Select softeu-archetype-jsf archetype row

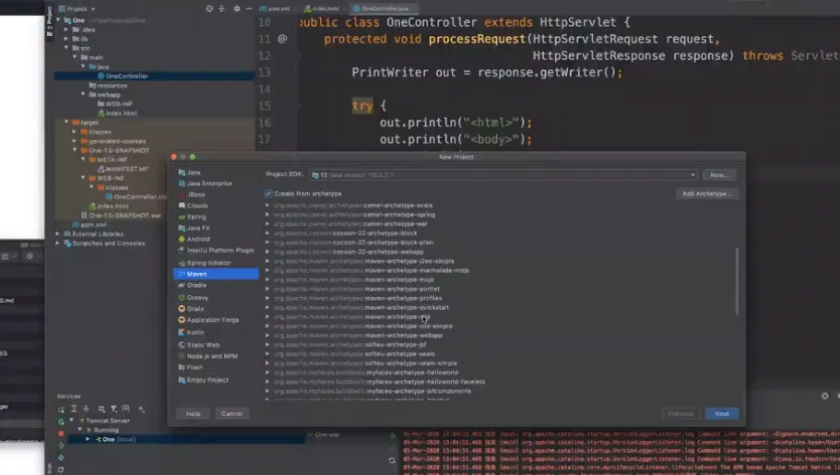[x=349, y=345]
